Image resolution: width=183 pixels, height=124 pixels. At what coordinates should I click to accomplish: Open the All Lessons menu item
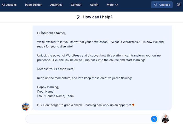coord(9,5)
